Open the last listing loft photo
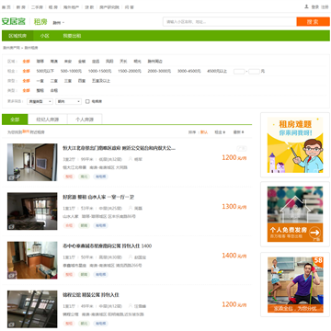Screen dimensions: 331x331 pos(32,309)
